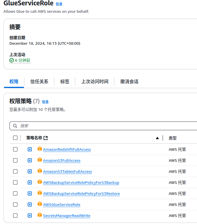The height and width of the screenshot is (224, 197).
Task: Click the role description 'Allows Glue to call AWS services'
Action: coord(46,11)
